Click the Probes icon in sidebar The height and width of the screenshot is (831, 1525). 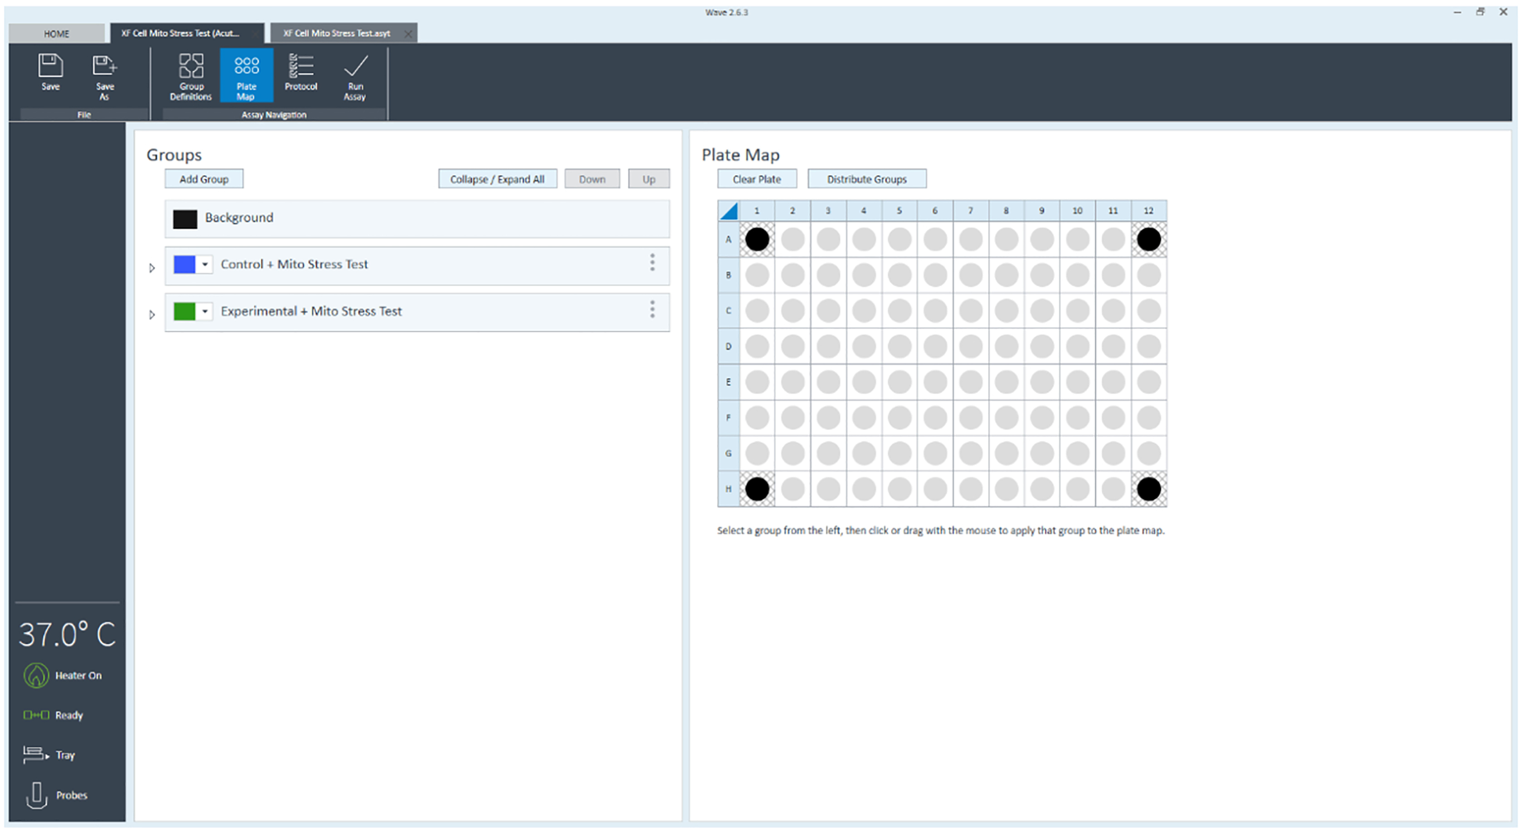click(x=36, y=795)
